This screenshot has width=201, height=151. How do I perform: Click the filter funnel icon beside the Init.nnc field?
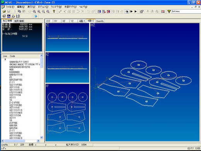(x=169, y=12)
